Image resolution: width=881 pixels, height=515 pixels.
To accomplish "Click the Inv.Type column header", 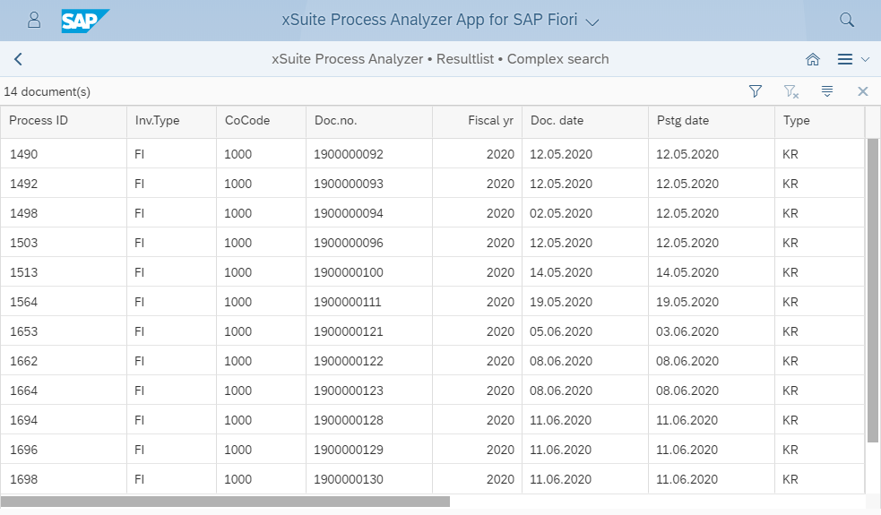I will pos(171,121).
